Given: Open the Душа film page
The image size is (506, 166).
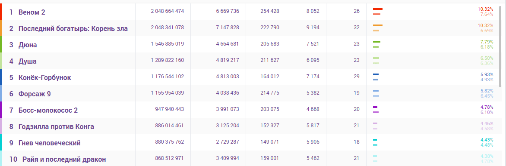Looking at the screenshot, I should [x=28, y=61].
